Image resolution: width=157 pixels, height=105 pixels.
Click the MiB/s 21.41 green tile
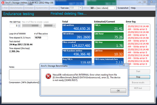(109, 27)
